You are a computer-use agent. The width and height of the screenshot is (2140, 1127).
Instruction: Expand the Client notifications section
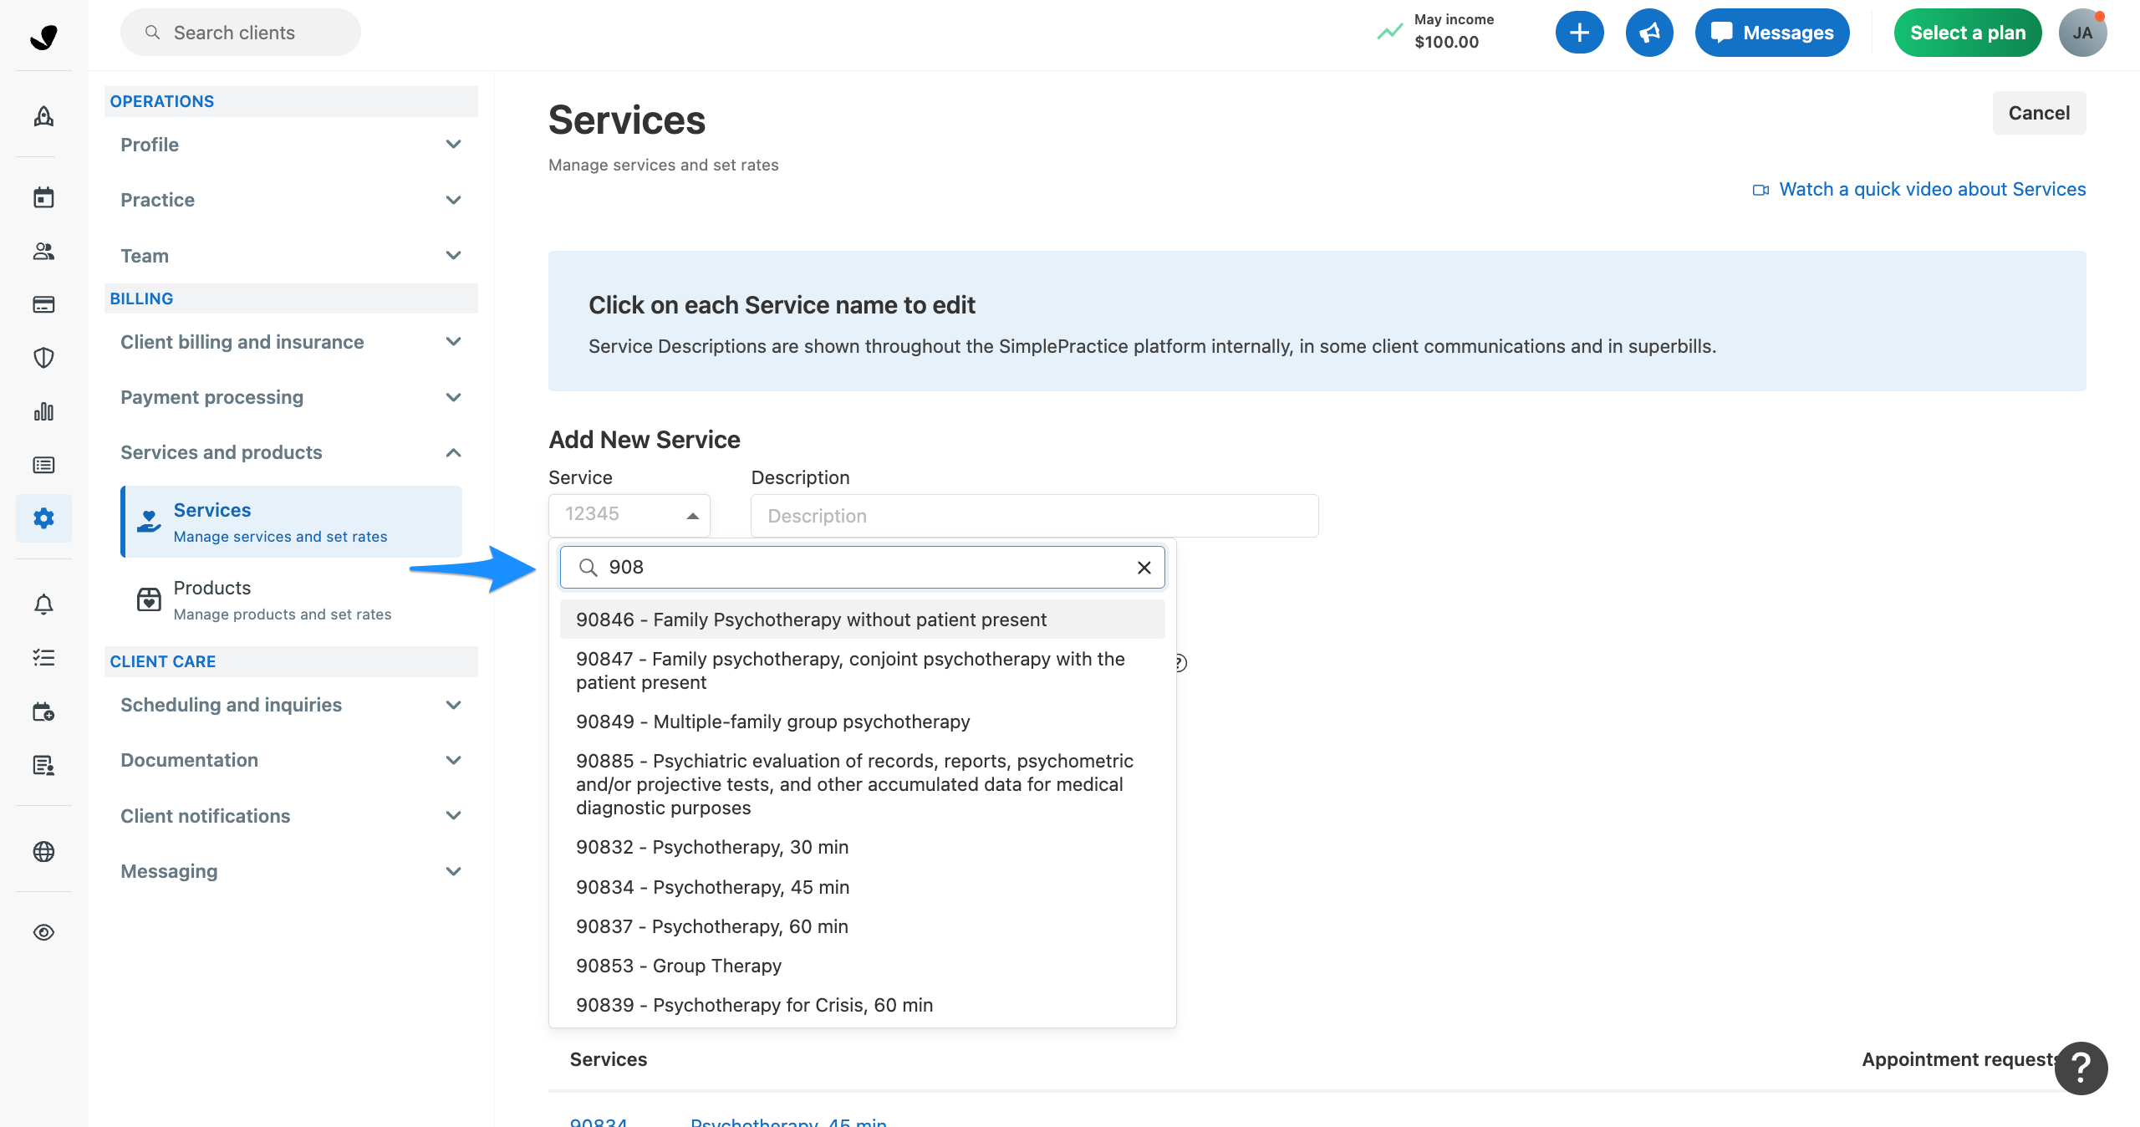pyautogui.click(x=291, y=816)
